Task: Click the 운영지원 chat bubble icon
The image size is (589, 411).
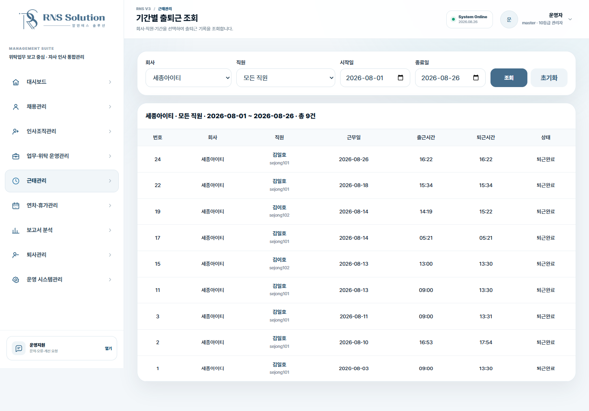Action: click(x=19, y=348)
